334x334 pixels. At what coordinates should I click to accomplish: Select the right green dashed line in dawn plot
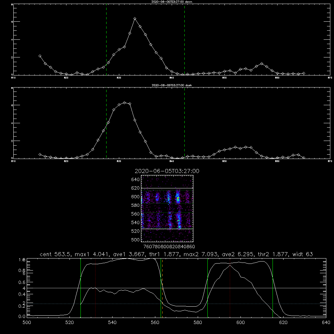pos(184,40)
